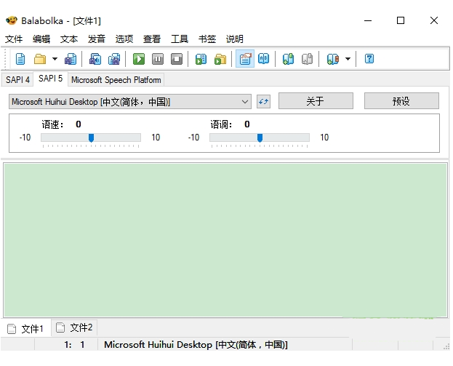
Task: Click the Open file folder icon
Action: 40,59
